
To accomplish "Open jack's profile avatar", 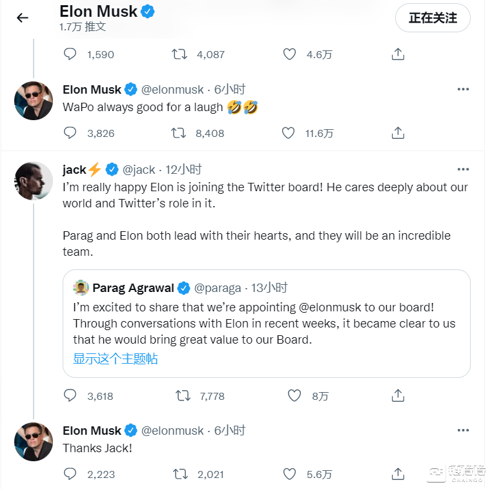I will (x=34, y=180).
